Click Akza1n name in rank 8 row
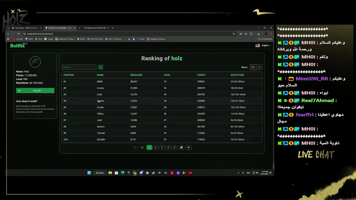Image resolution: width=356 pixels, height=200 pixels. point(101,127)
